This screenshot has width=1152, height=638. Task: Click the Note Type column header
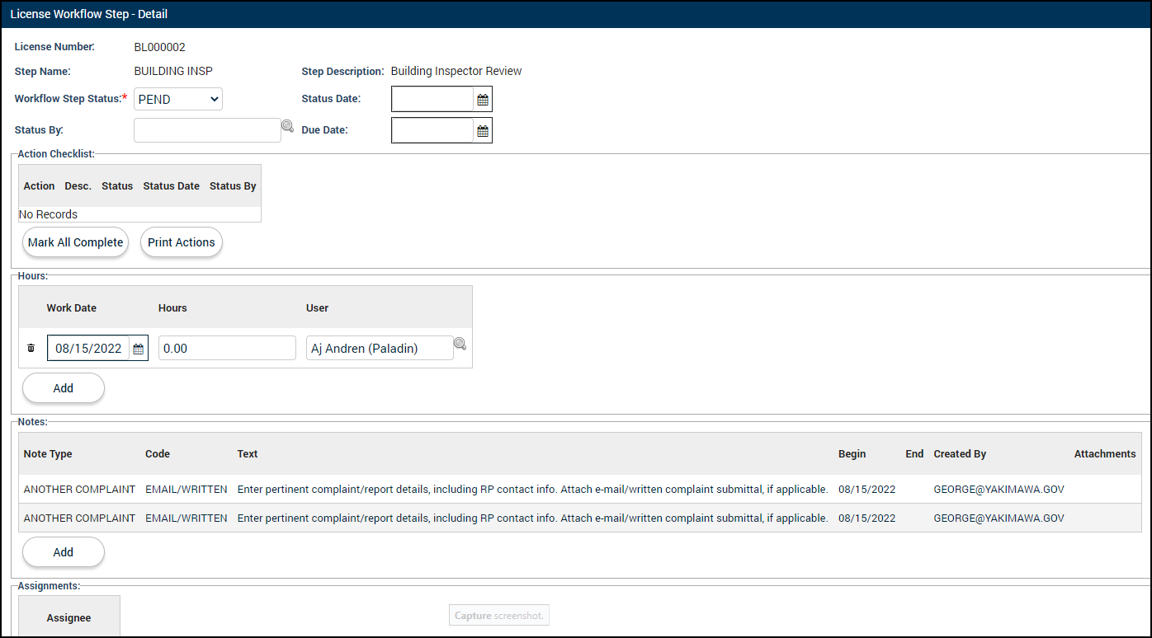pyautogui.click(x=48, y=454)
